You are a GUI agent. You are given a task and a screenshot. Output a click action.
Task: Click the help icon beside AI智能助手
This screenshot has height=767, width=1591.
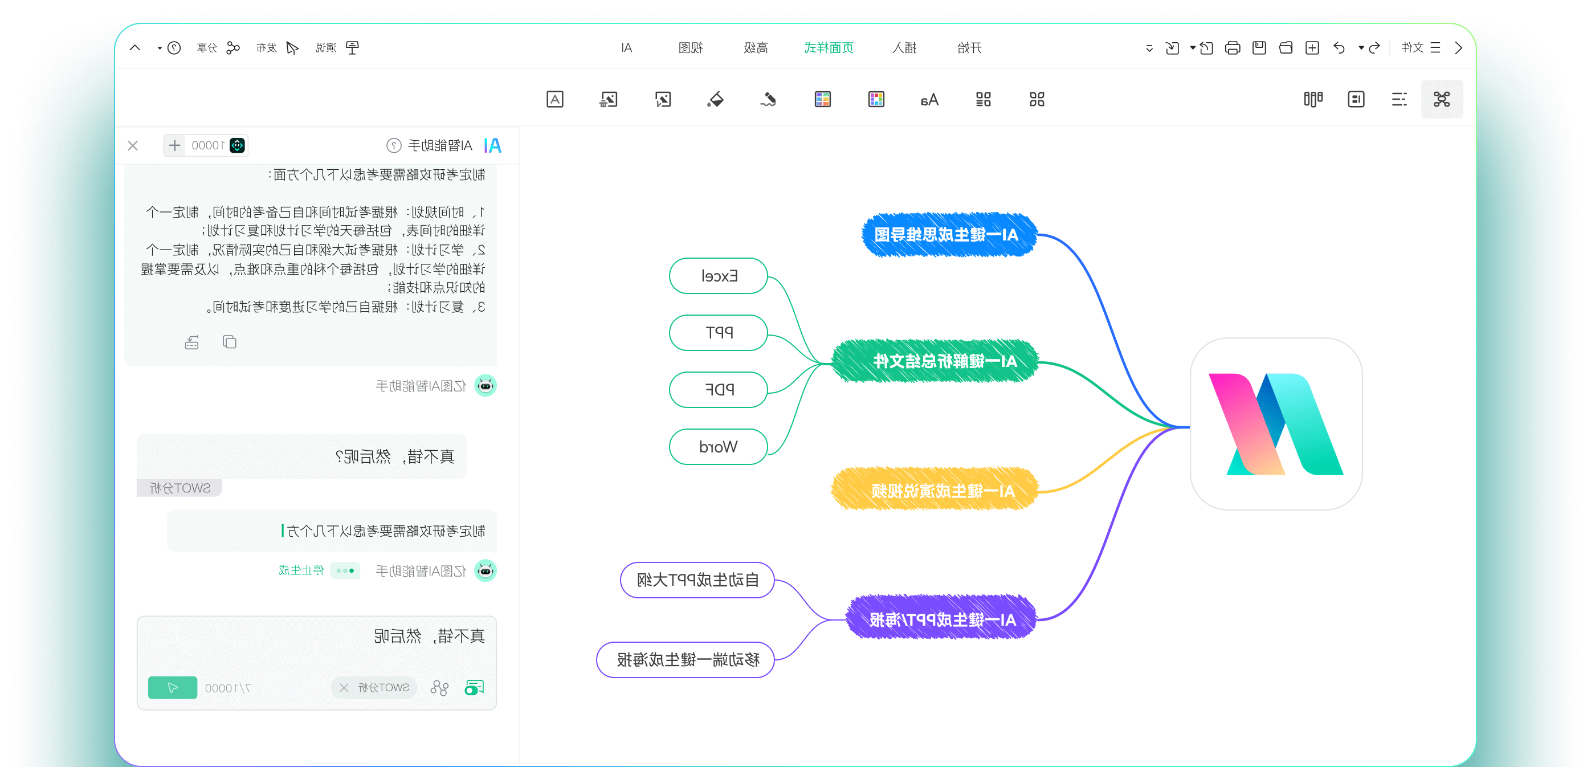[x=393, y=145]
